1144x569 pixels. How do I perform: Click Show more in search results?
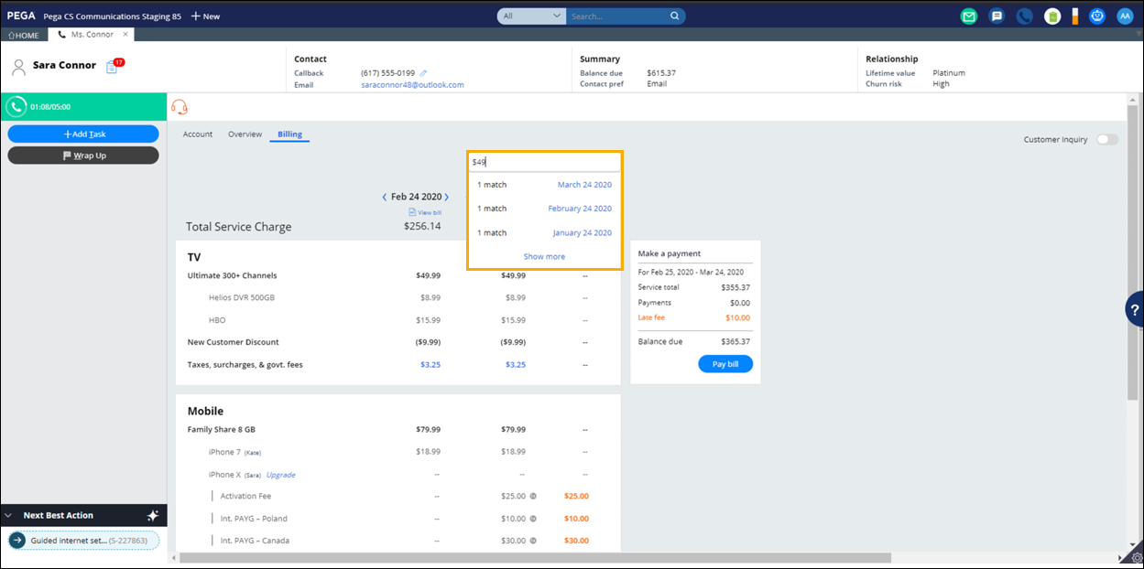click(x=544, y=257)
